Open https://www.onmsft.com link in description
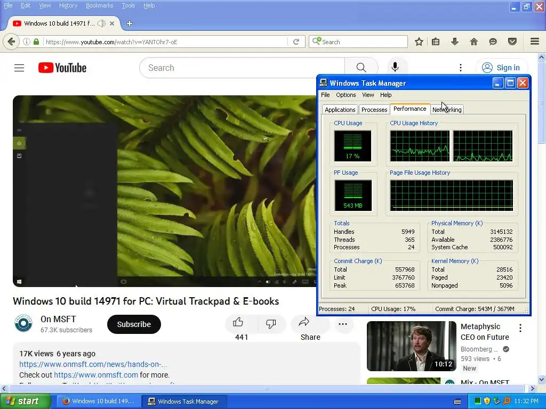 [x=96, y=375]
